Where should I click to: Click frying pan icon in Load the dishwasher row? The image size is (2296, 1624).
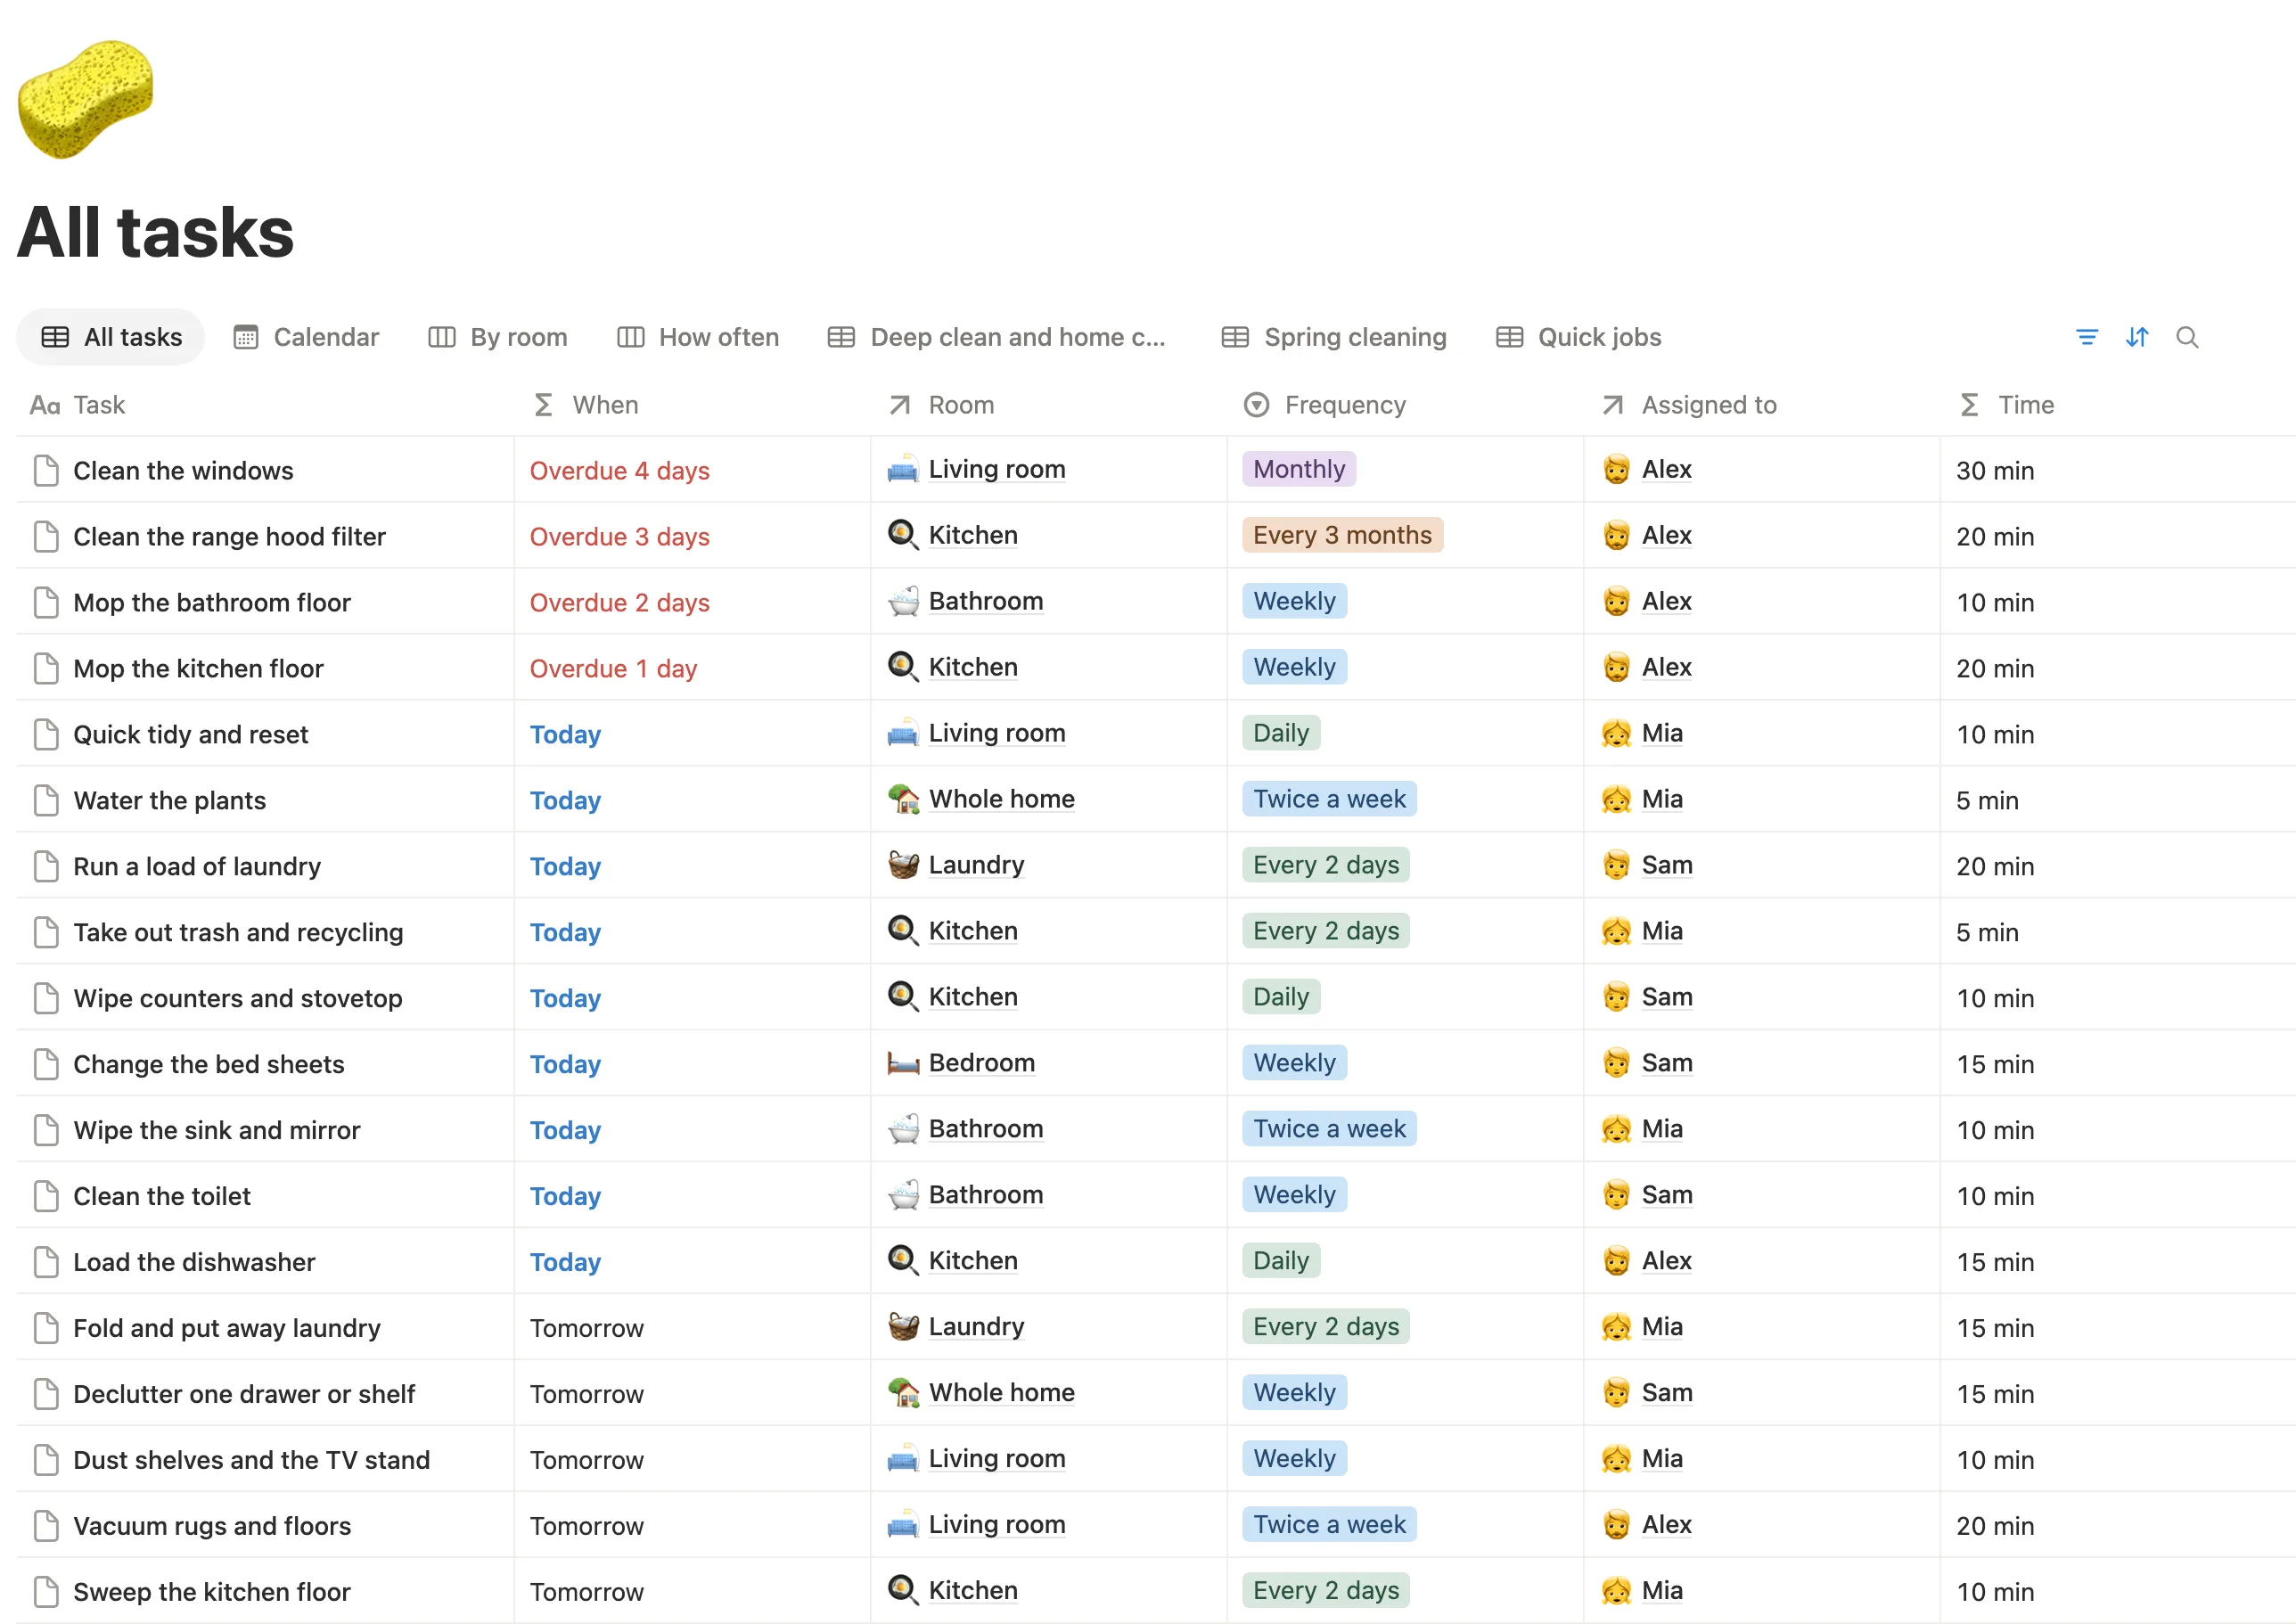click(x=903, y=1261)
